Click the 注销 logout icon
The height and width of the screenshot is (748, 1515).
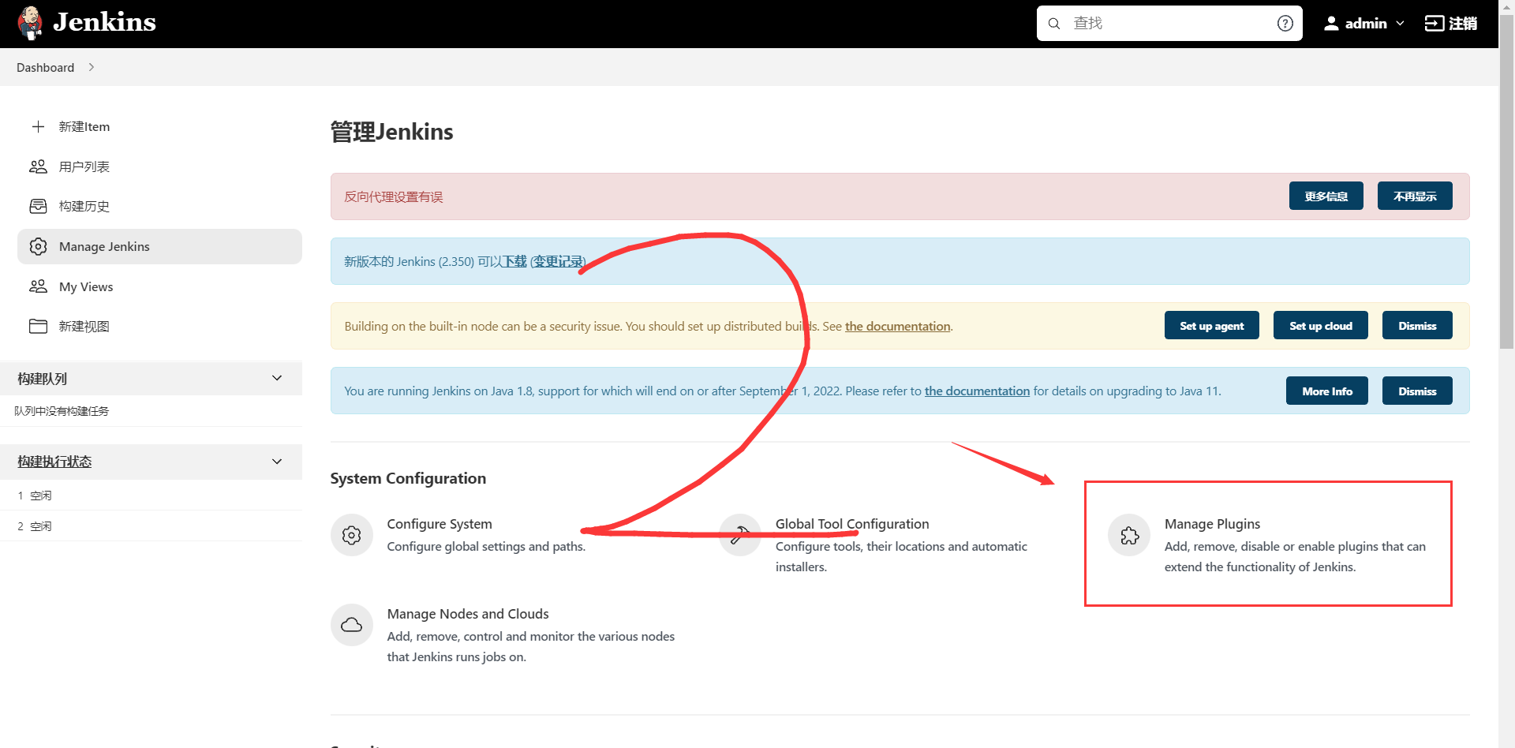click(1434, 24)
